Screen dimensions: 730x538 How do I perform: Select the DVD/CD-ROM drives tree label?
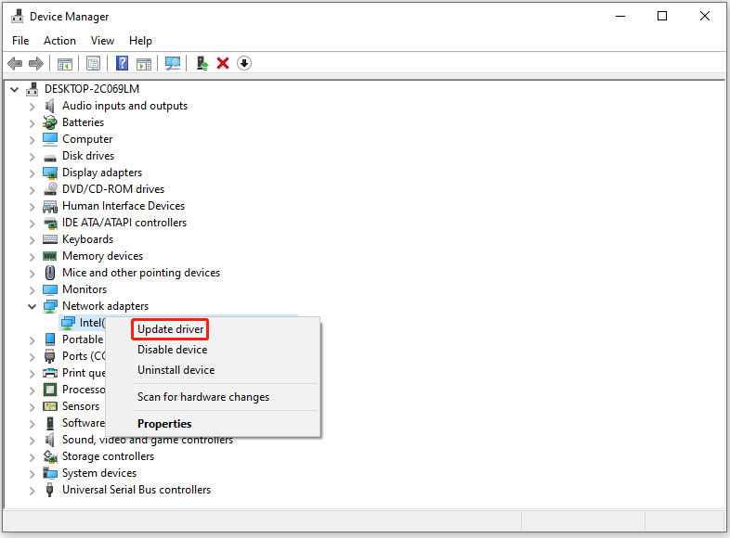coord(113,189)
